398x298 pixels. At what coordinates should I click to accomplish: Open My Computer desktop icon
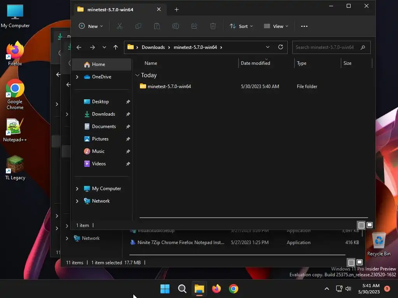(x=15, y=16)
